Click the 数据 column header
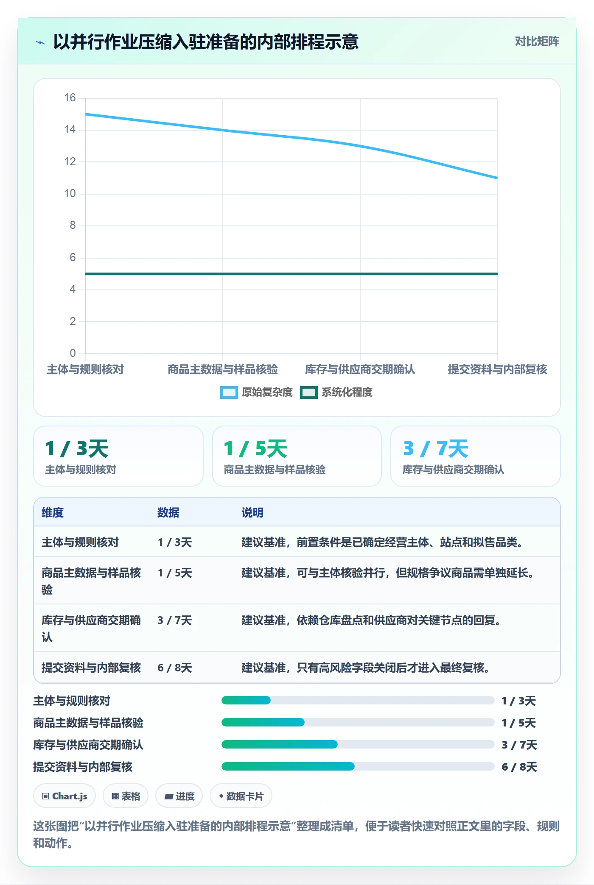 (168, 512)
